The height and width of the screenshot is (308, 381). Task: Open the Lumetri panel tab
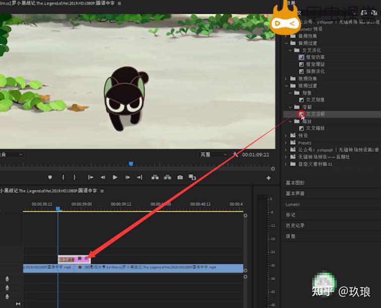click(292, 204)
